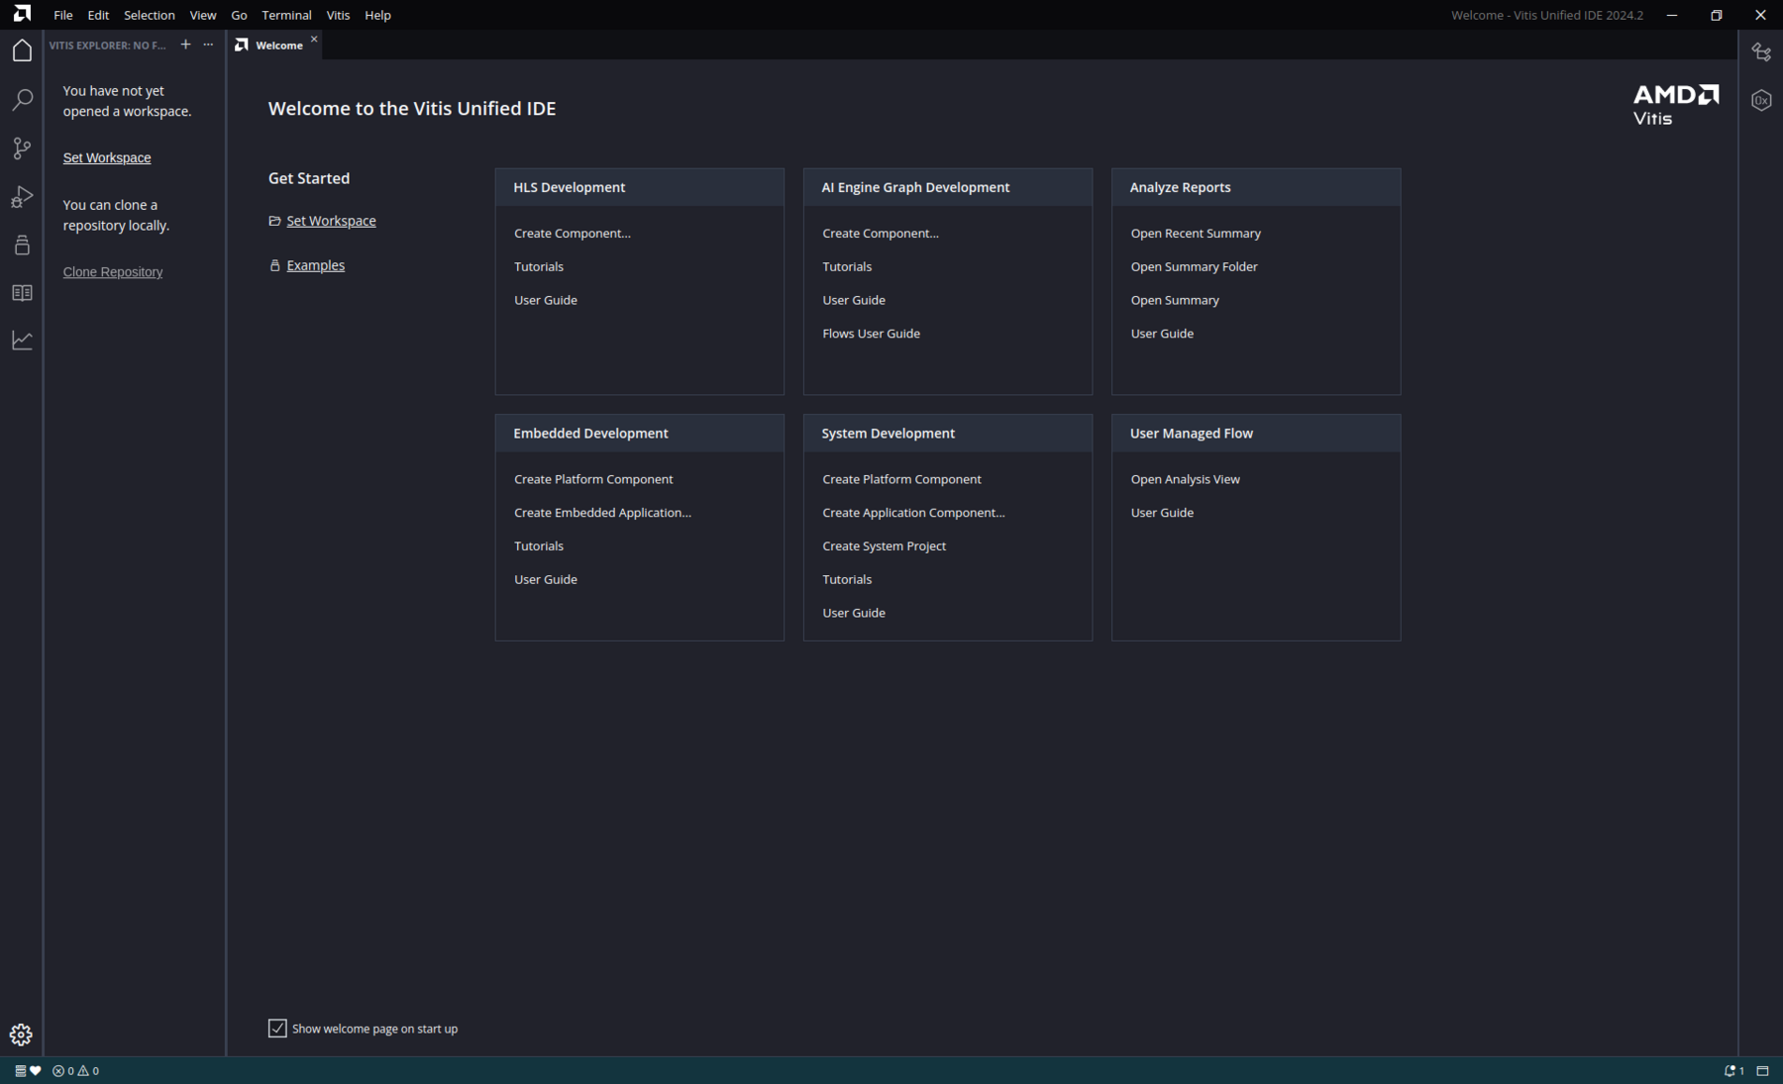Open the Manage settings gear
1783x1084 pixels.
[21, 1035]
